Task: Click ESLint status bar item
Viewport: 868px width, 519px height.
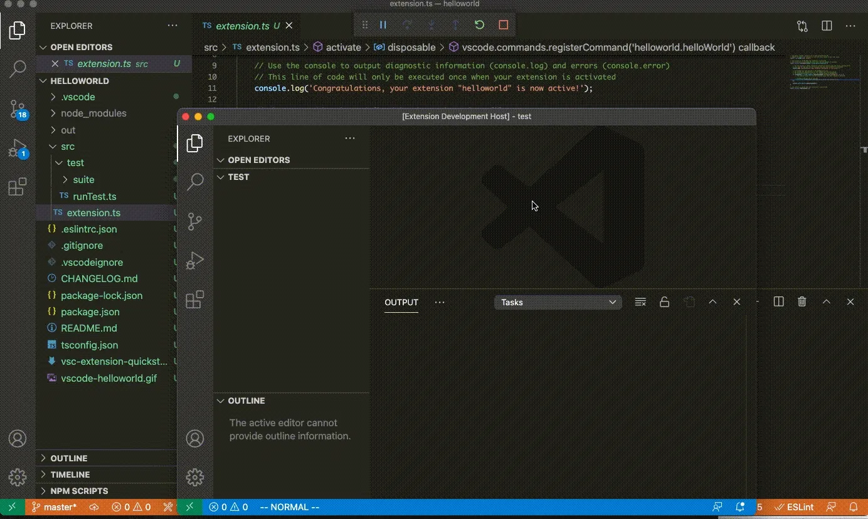Action: click(795, 507)
